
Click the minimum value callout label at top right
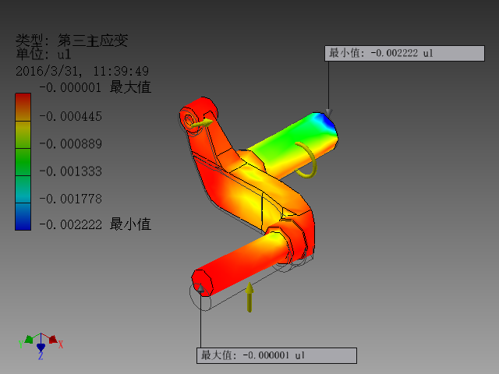point(405,53)
